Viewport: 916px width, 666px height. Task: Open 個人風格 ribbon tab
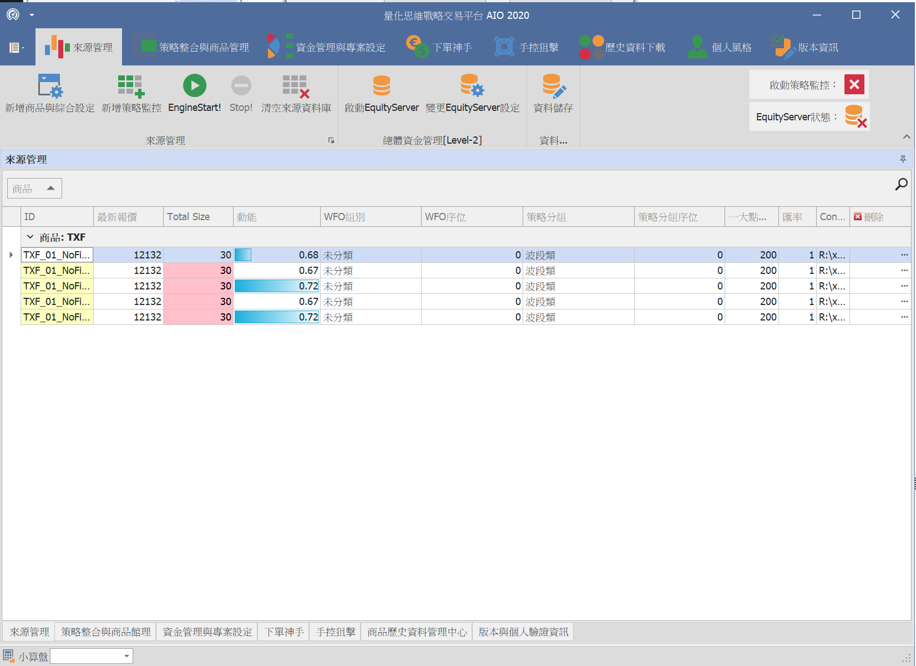pos(719,48)
